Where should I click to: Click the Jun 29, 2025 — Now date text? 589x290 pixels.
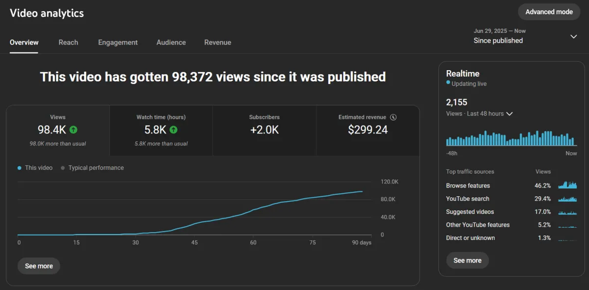click(x=500, y=31)
